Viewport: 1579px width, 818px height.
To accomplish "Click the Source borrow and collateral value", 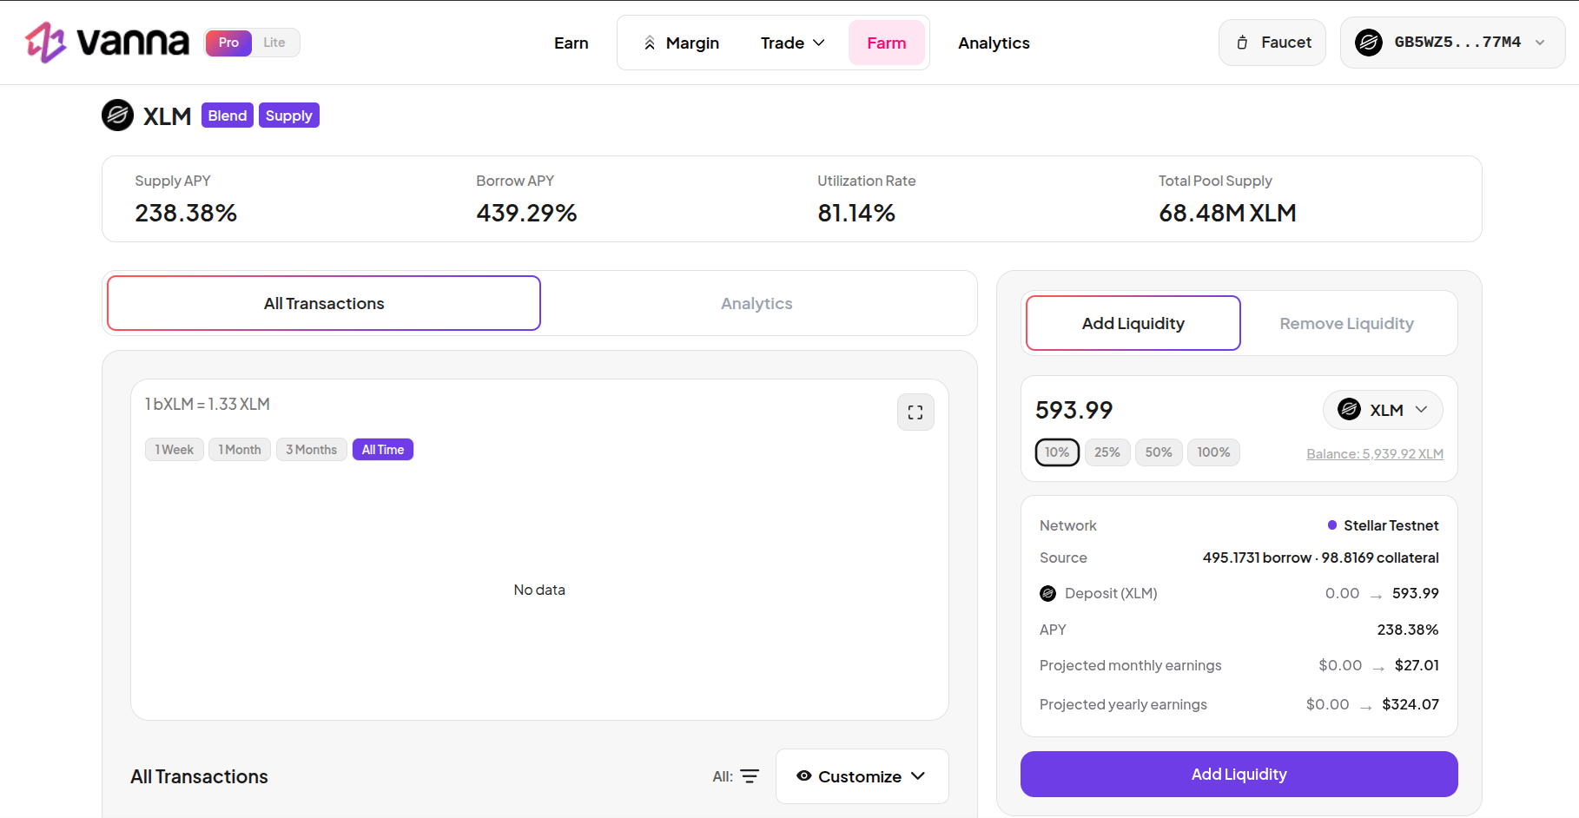I will click(x=1320, y=557).
